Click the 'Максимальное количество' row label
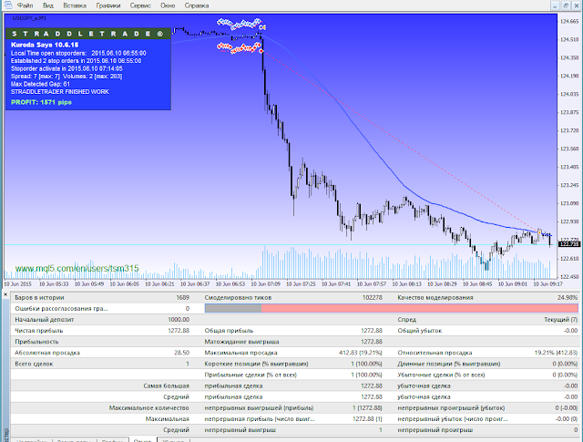 (149, 407)
